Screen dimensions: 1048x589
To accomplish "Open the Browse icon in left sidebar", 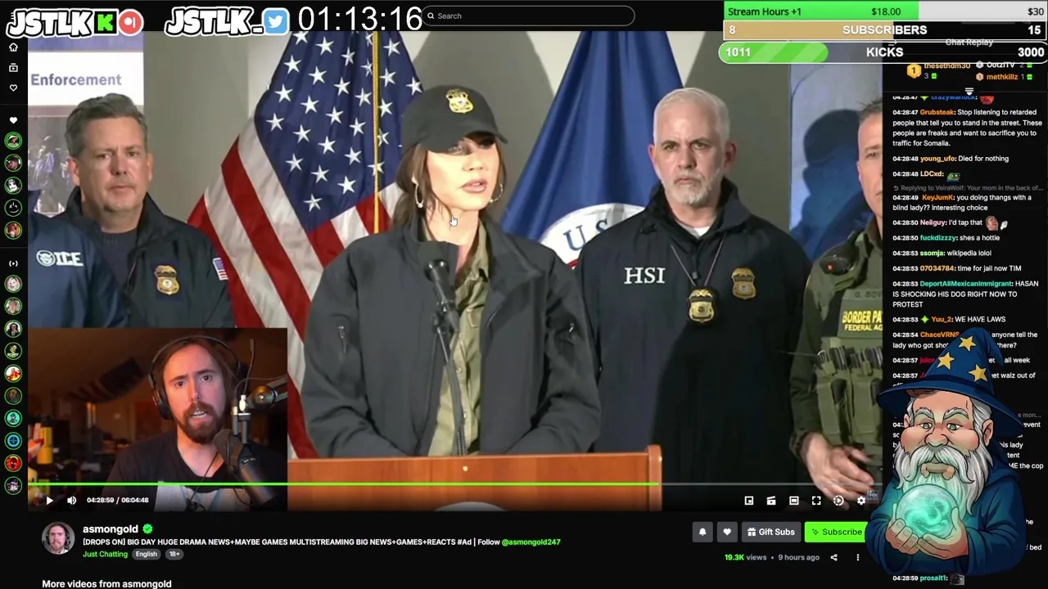I will 13,67.
